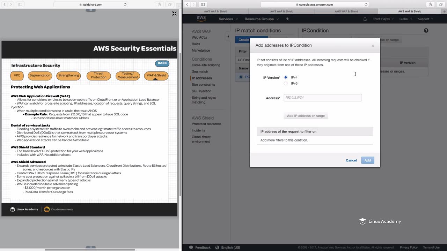Open the Threat Protection tab
This screenshot has height=251, width=447.
[99, 76]
